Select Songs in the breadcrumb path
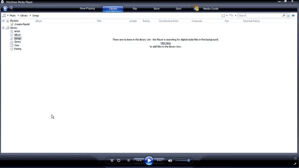This screenshot has height=168, width=299. 36,15
